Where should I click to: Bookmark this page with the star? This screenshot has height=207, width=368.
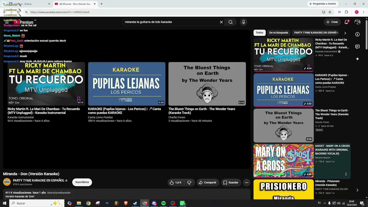click(330, 12)
